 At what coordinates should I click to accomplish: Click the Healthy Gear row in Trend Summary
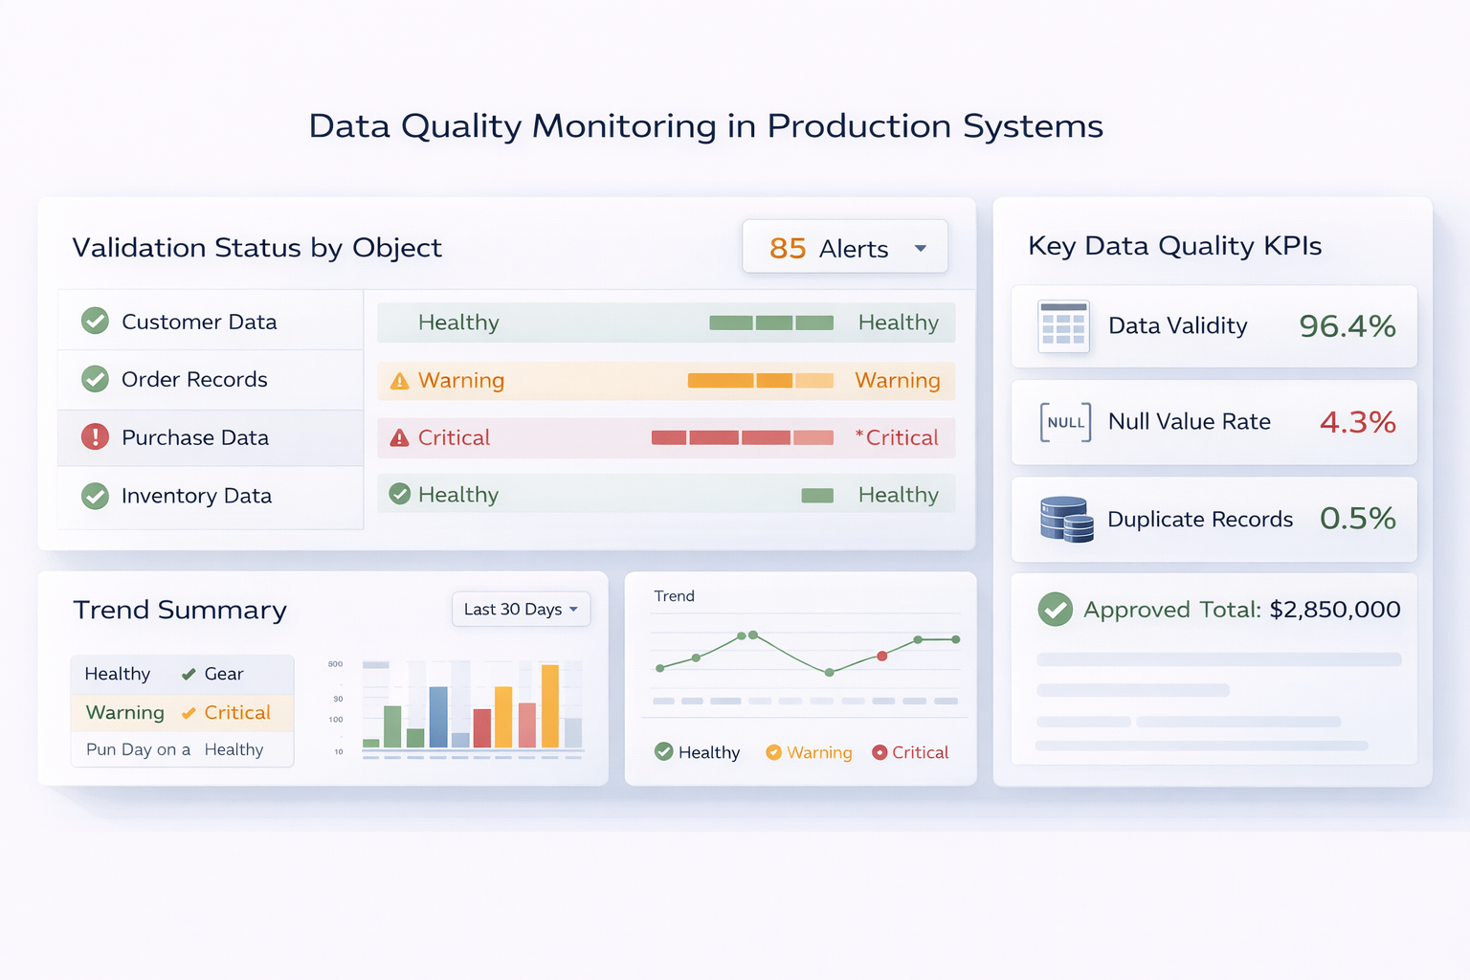pos(182,674)
